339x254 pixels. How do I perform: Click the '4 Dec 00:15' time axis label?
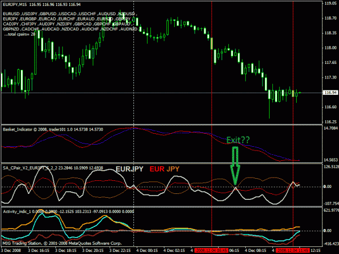147,251
